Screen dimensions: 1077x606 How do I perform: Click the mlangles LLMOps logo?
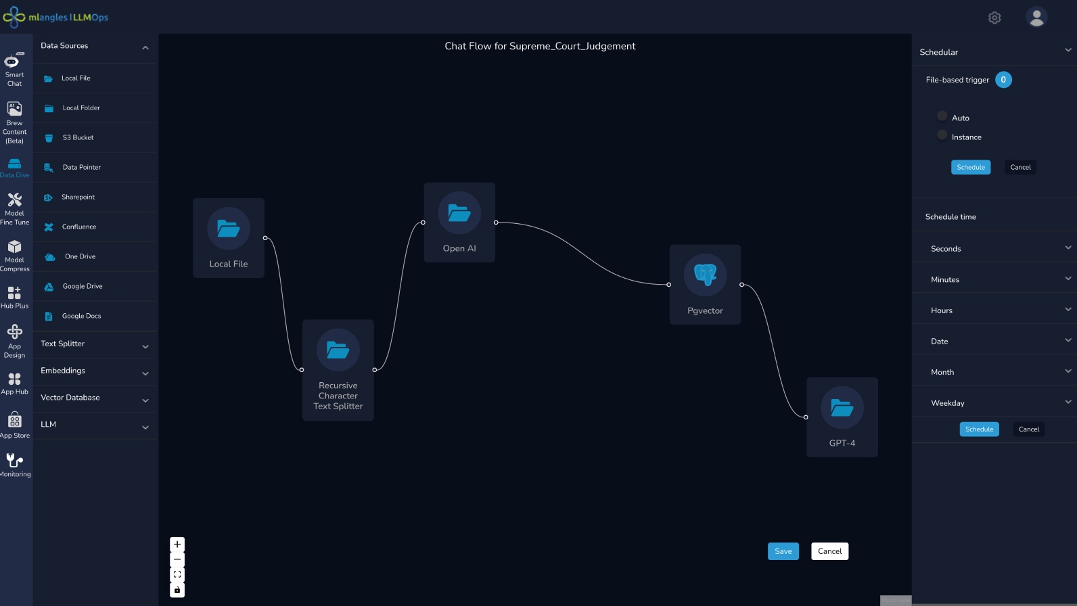55,17
